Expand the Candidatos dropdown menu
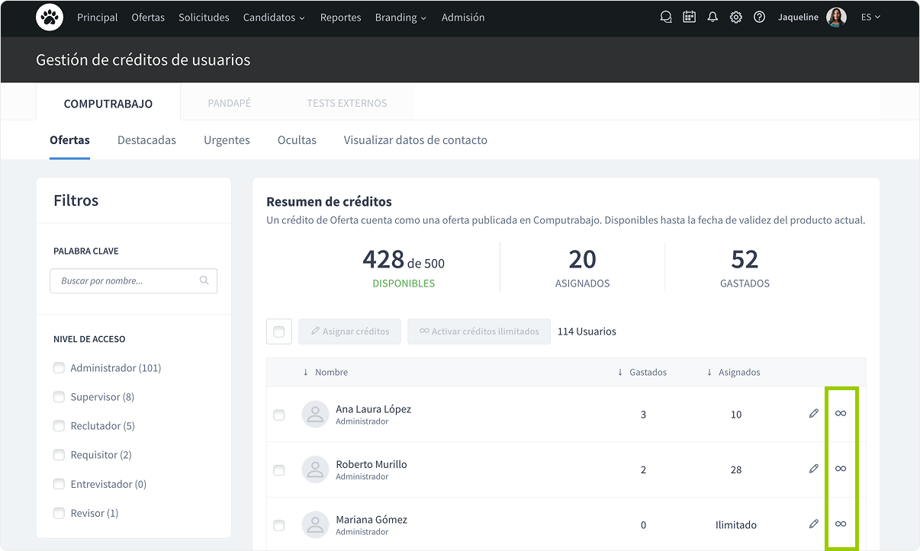The image size is (920, 551). pos(274,18)
